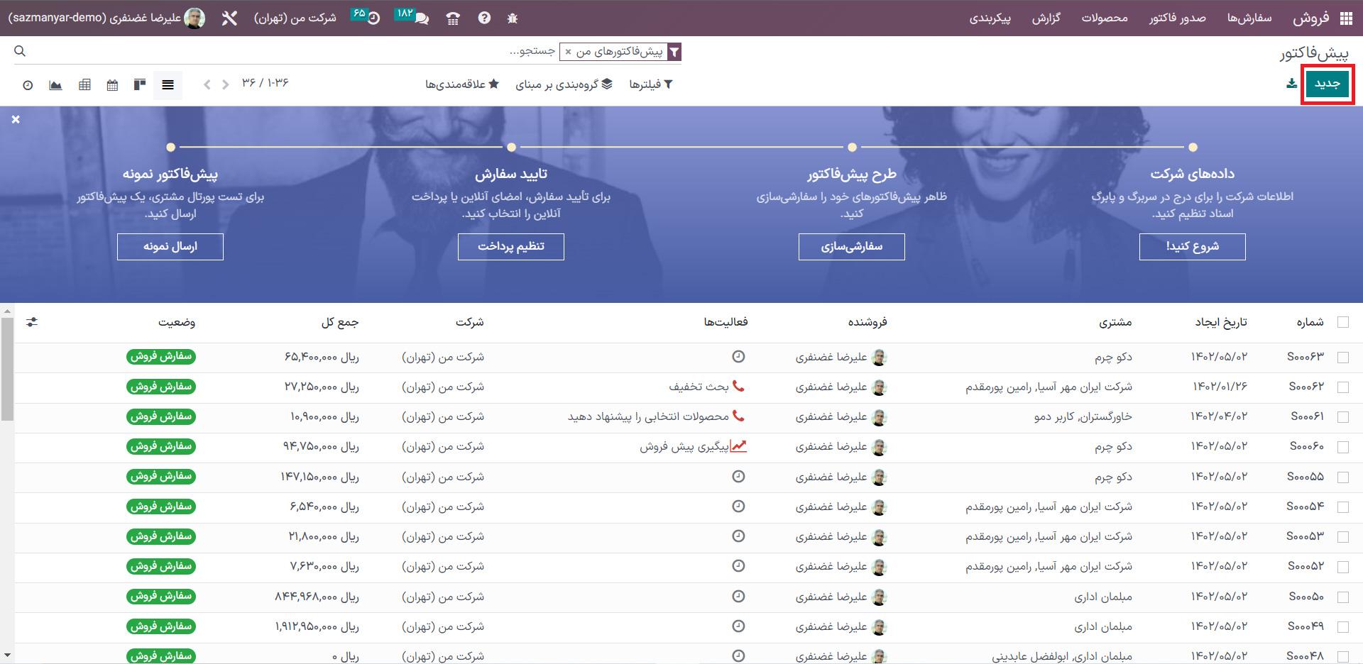Open optional columns adjuster icon
The height and width of the screenshot is (664, 1363).
point(32,322)
